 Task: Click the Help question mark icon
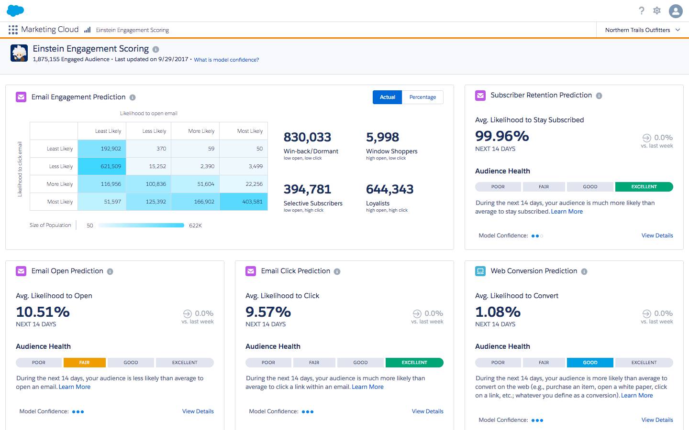coord(642,11)
